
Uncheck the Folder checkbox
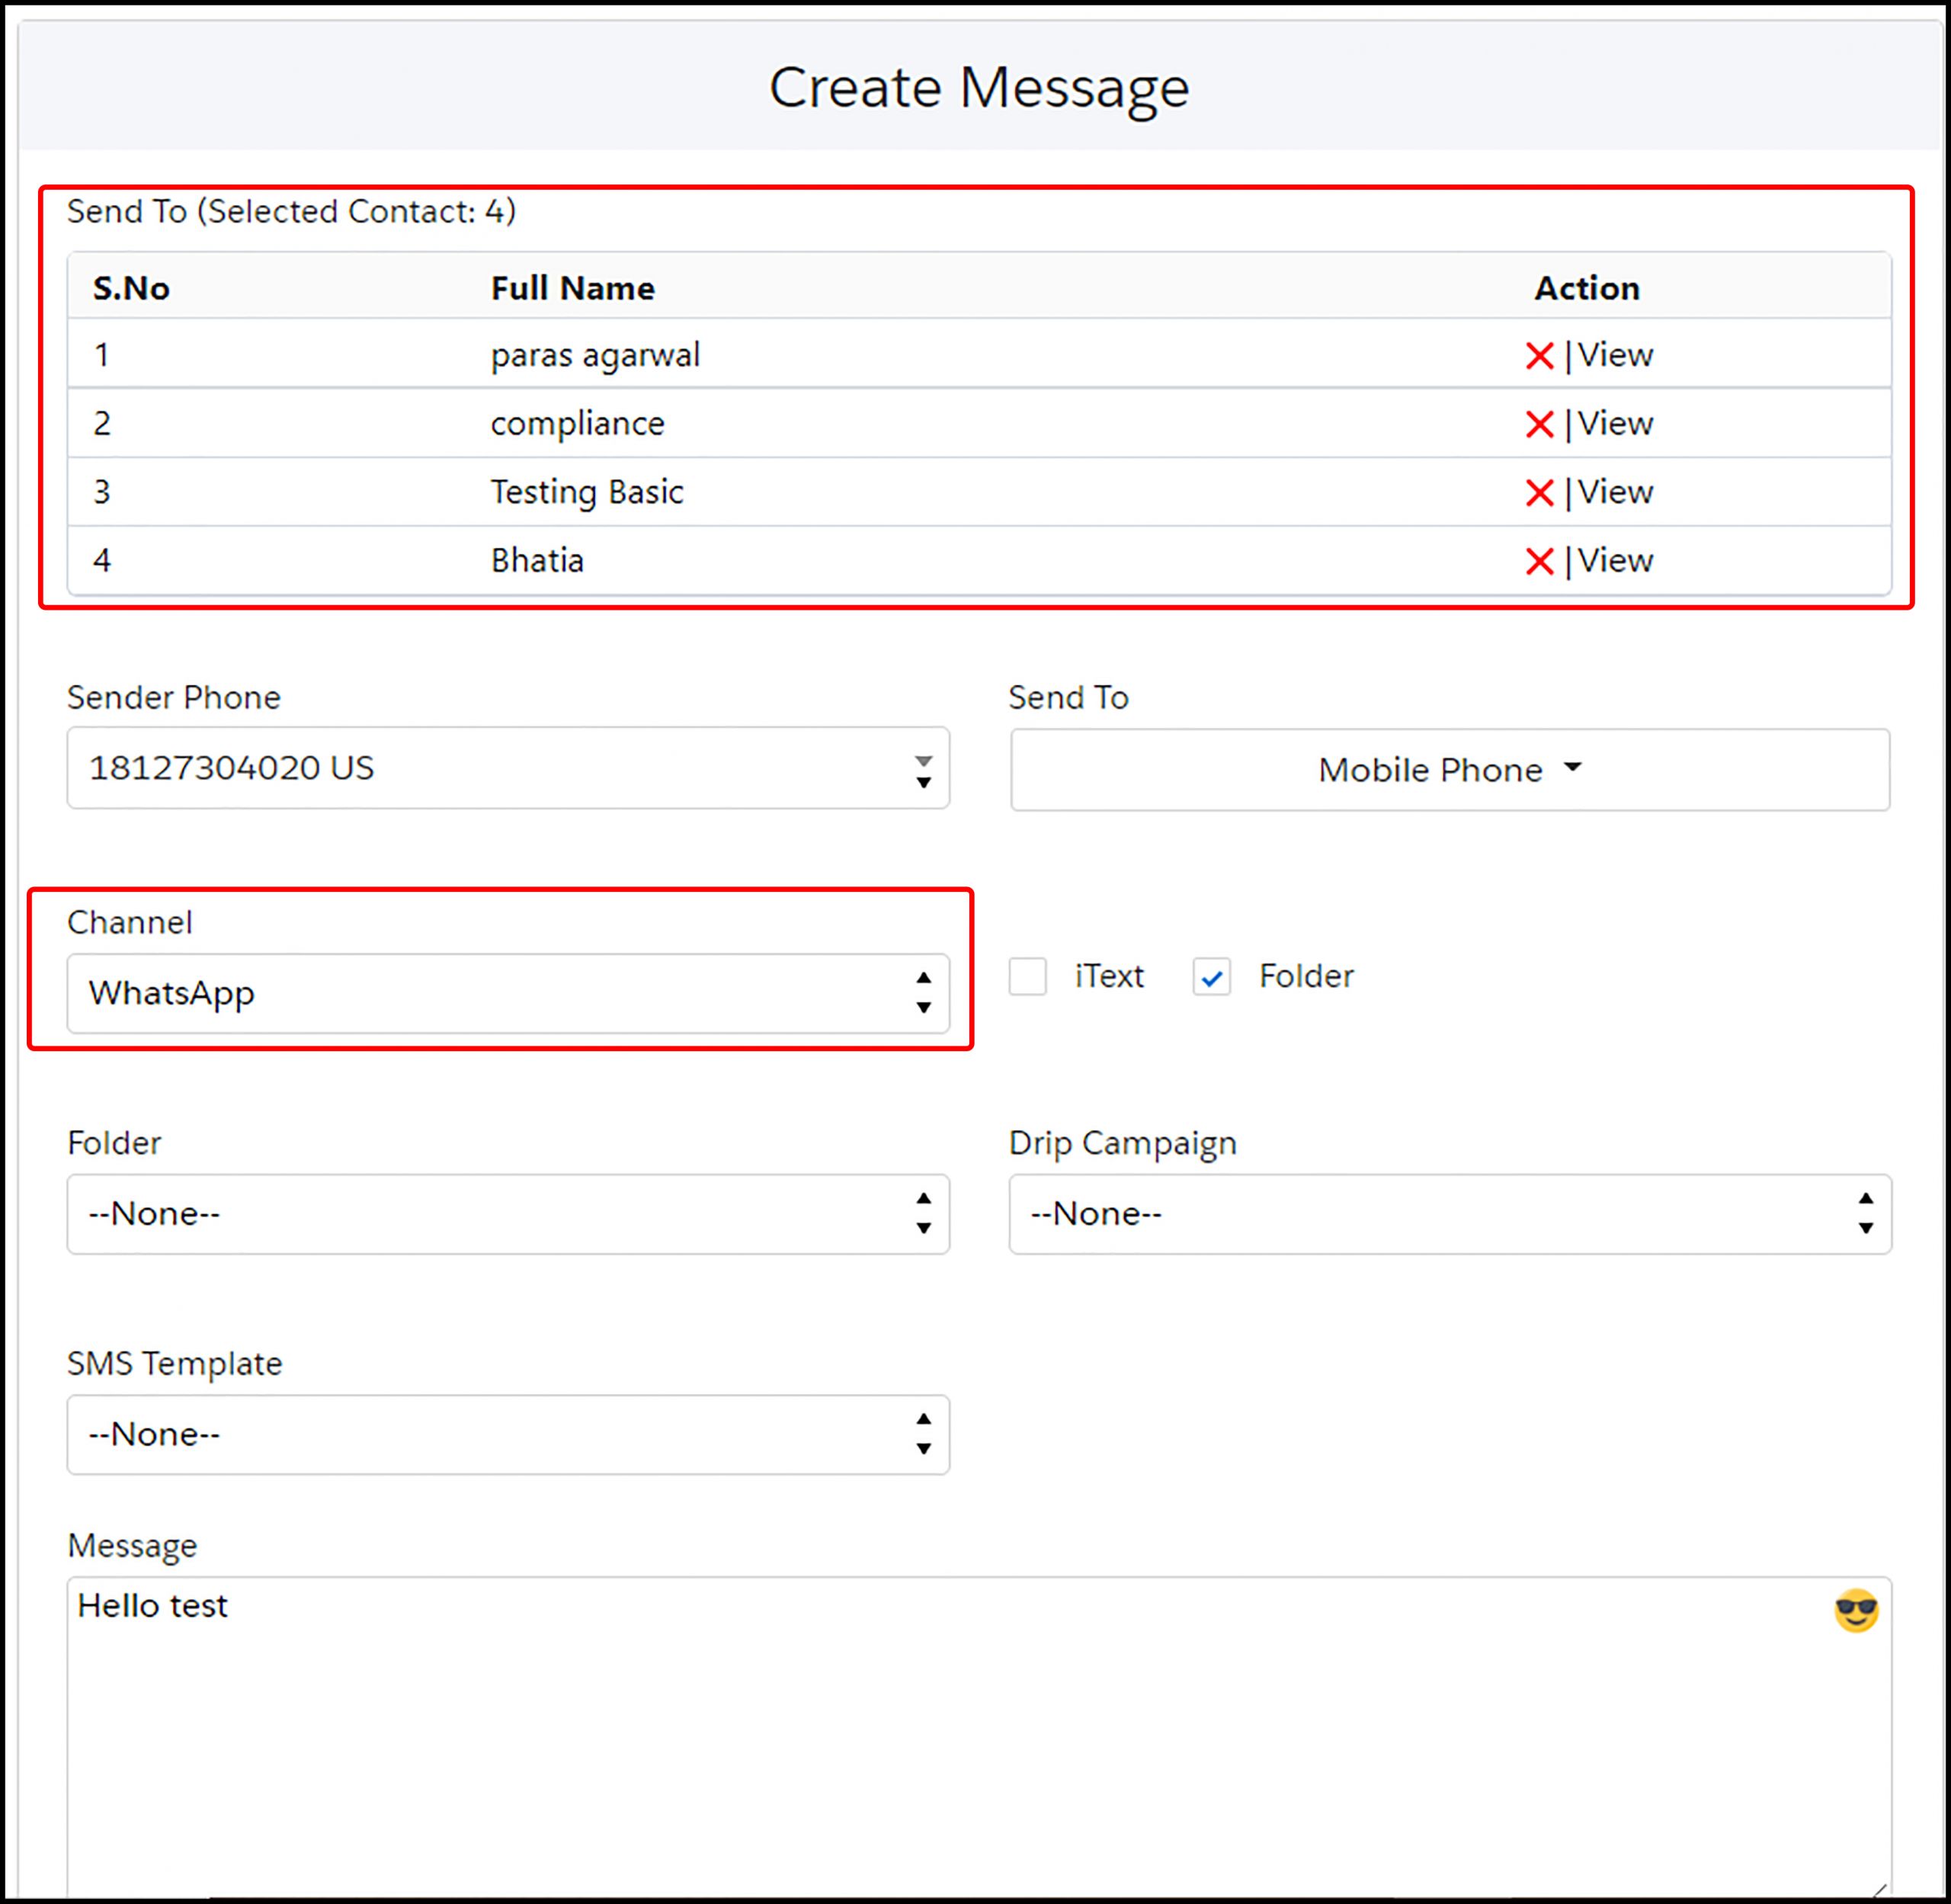pos(1211,976)
